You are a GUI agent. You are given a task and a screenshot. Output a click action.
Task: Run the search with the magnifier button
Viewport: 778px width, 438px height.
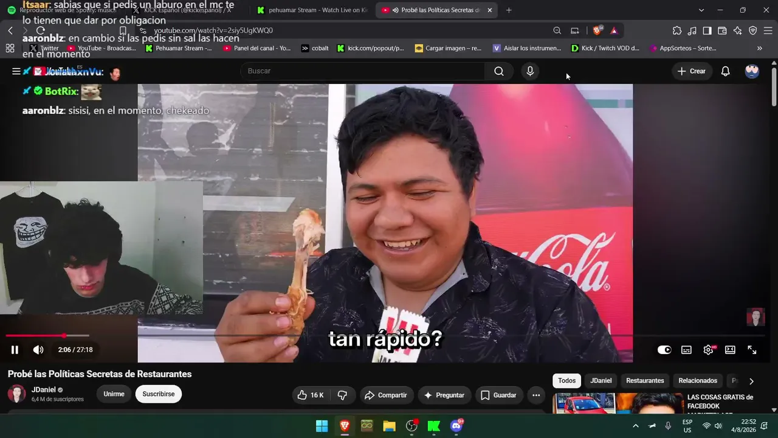pyautogui.click(x=499, y=71)
